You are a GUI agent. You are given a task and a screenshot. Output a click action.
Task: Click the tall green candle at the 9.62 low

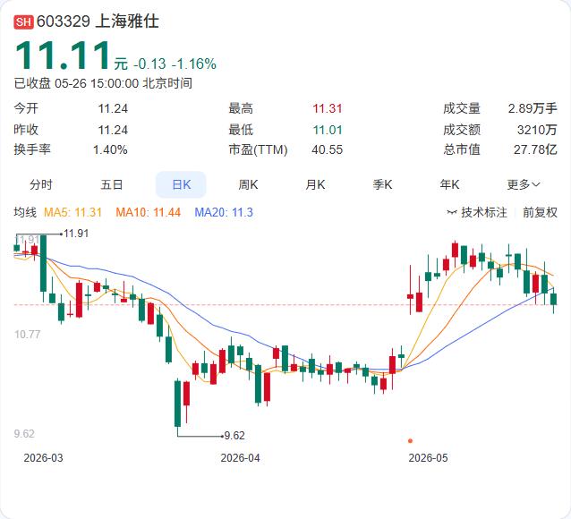[x=178, y=404]
